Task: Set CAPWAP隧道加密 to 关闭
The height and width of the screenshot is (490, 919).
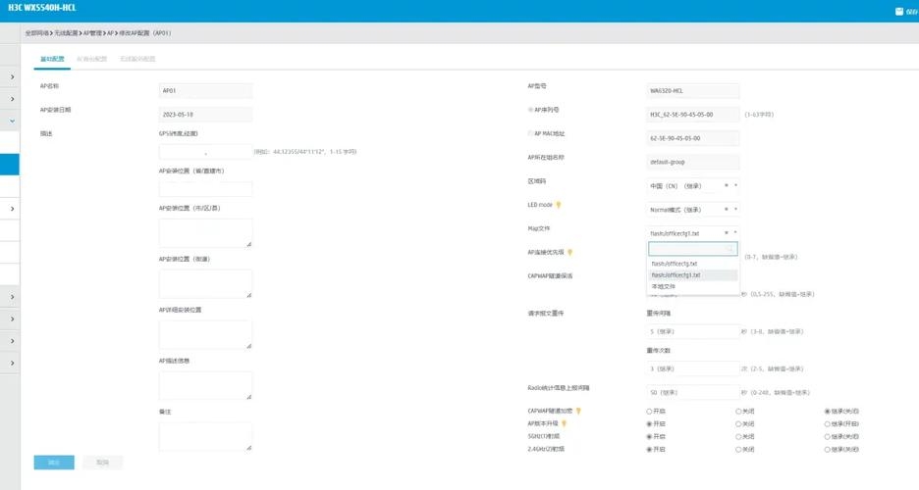Action: 738,411
